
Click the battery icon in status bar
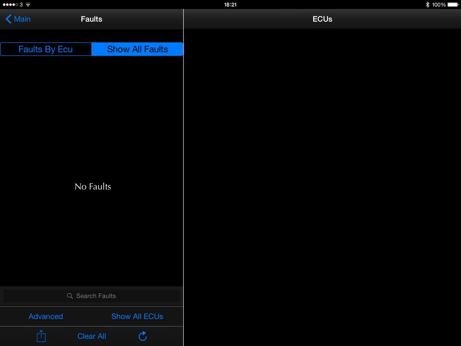452,5
